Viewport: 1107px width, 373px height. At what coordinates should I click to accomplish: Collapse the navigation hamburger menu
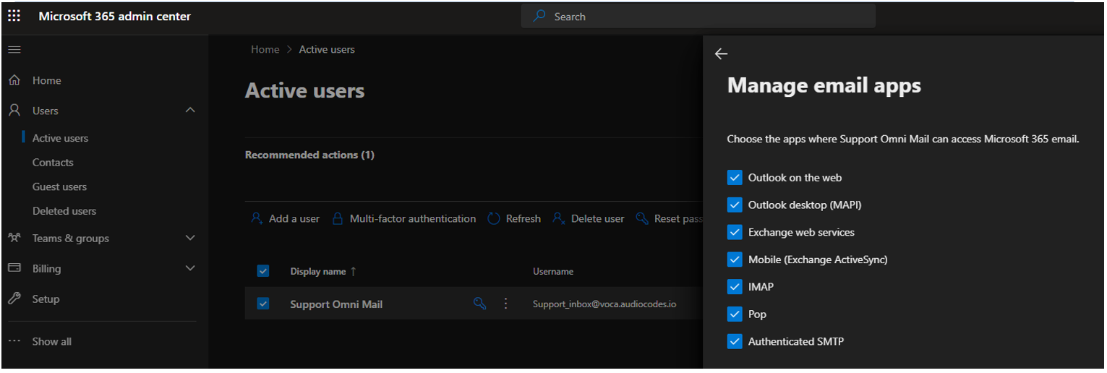pyautogui.click(x=14, y=50)
